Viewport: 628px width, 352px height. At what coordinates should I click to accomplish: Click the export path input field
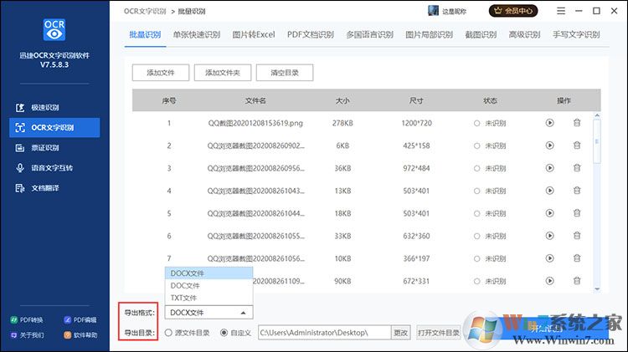[x=323, y=333]
